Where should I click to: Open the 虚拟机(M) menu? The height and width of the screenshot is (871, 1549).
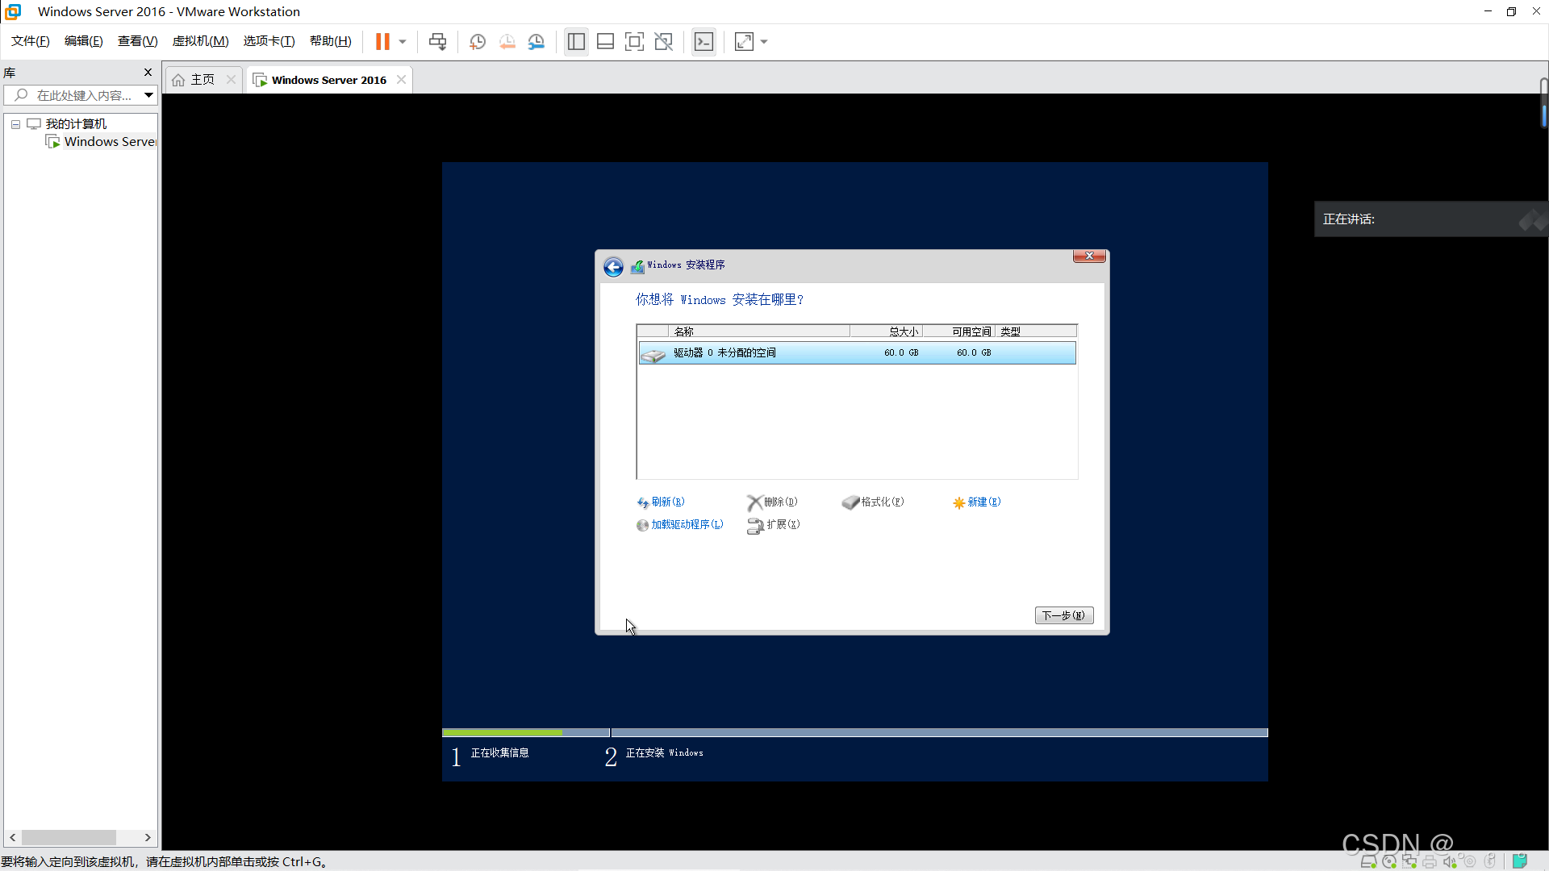(x=200, y=41)
